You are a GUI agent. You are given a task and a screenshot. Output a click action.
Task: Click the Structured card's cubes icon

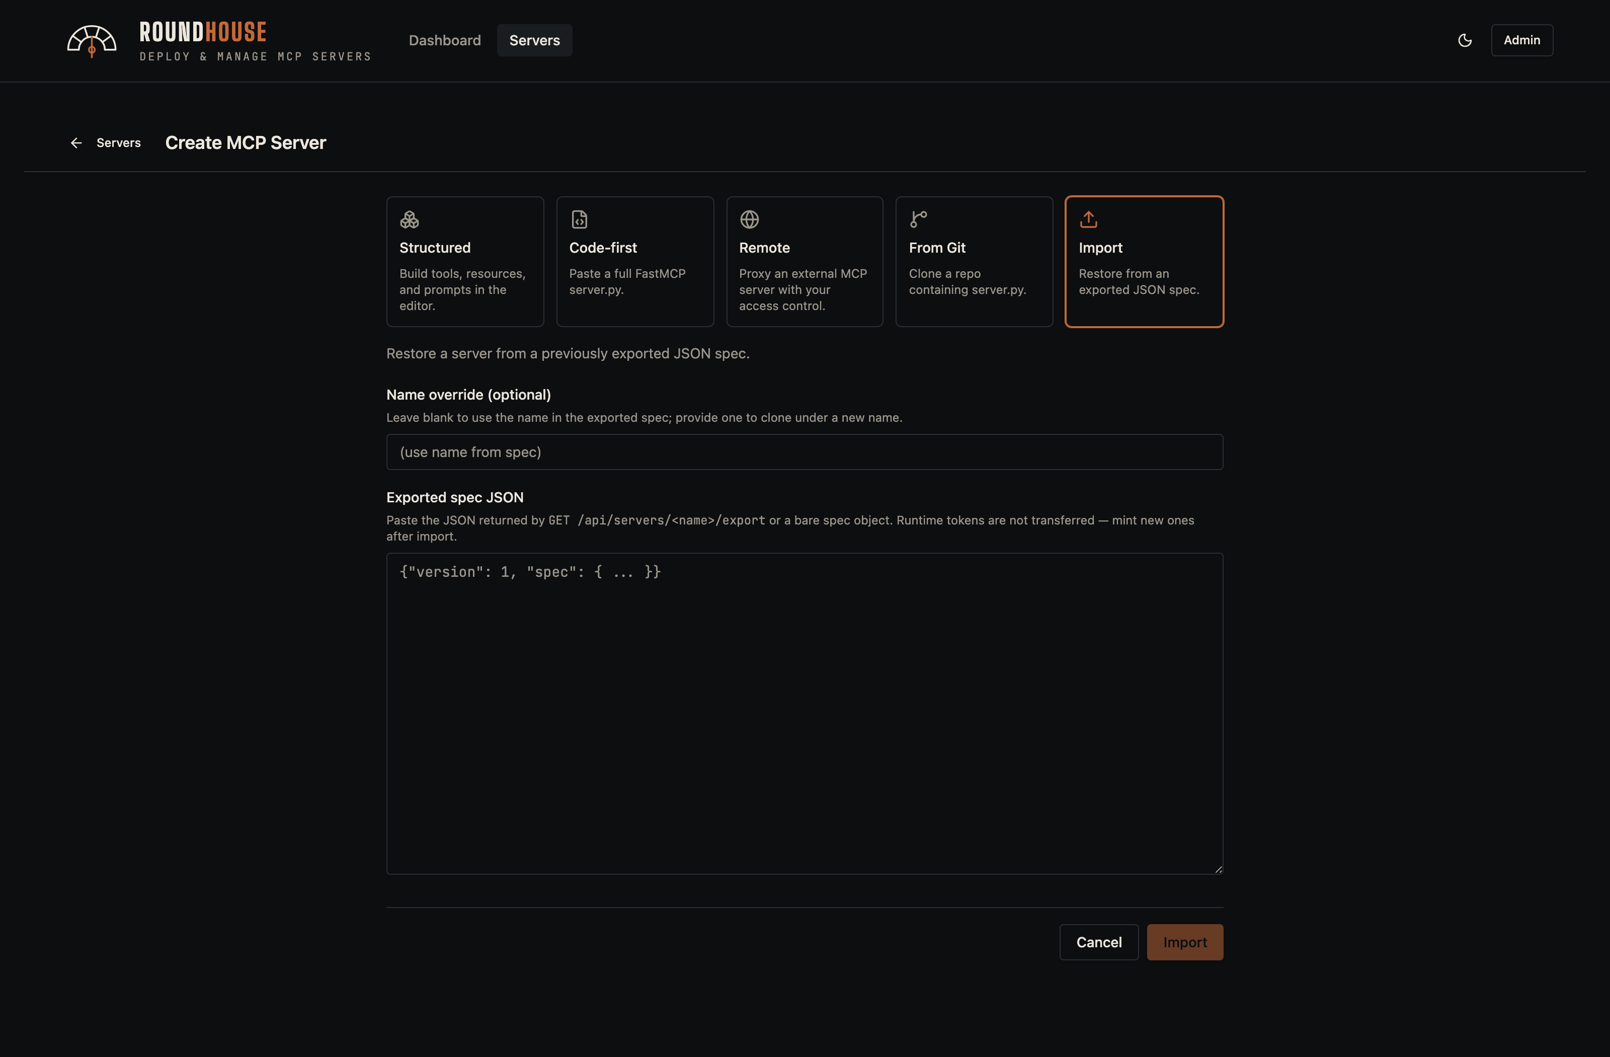pos(409,219)
